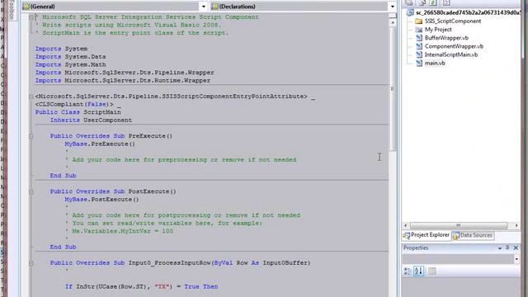Image resolution: width=528 pixels, height=297 pixels.
Task: Click 'Inherits UserComponent' line
Action: 91,120
